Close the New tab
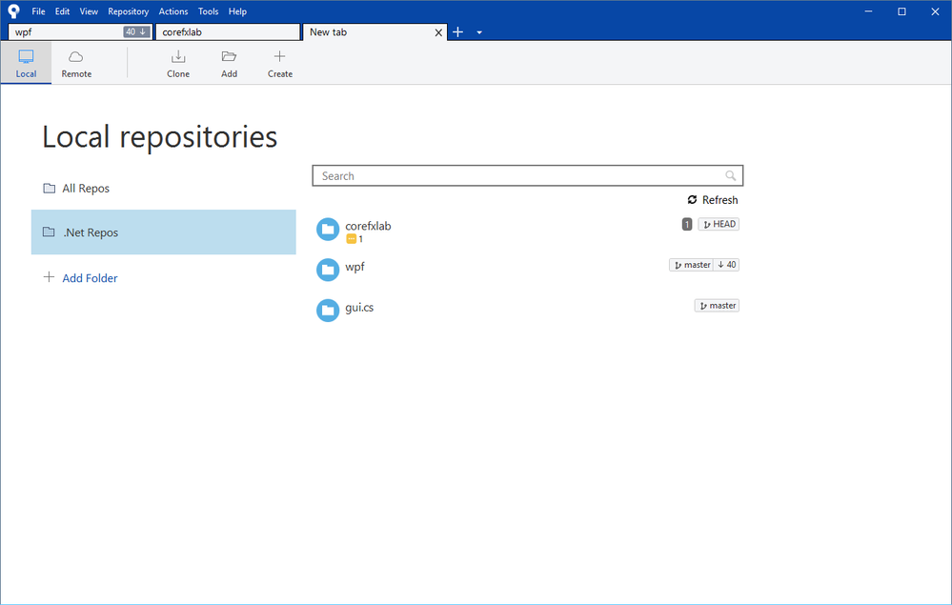 (438, 32)
